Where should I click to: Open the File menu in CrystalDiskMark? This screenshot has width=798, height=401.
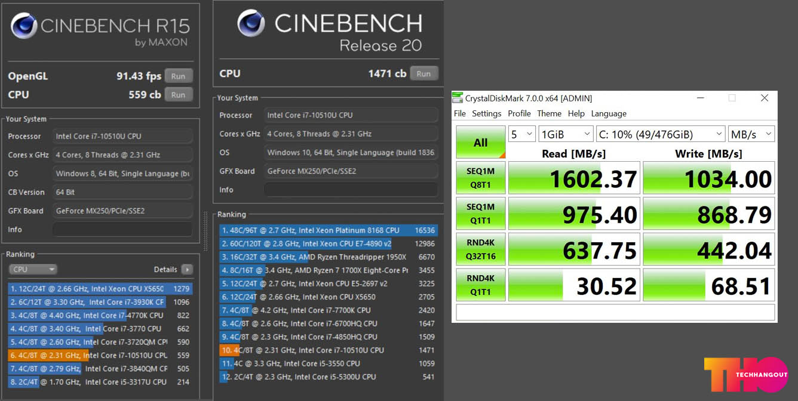click(x=459, y=113)
